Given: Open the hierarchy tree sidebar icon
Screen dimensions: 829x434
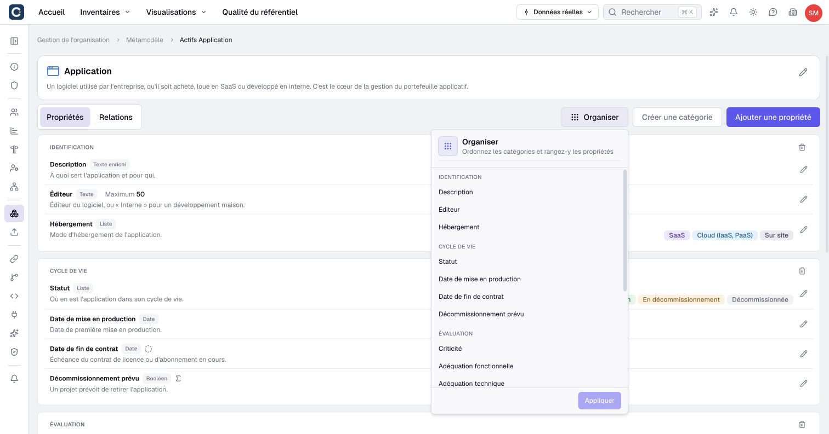Looking at the screenshot, I should tap(14, 187).
